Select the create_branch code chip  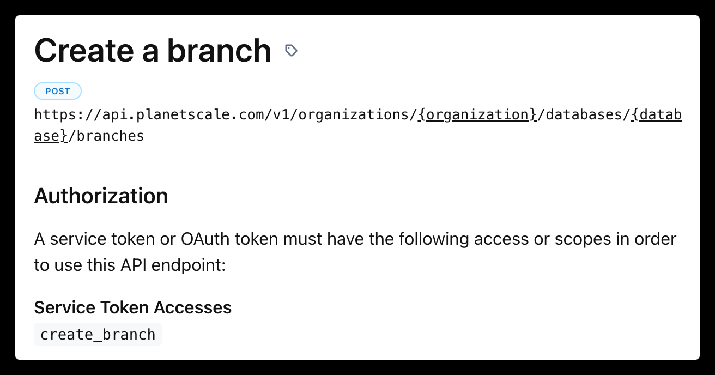pyautogui.click(x=98, y=334)
